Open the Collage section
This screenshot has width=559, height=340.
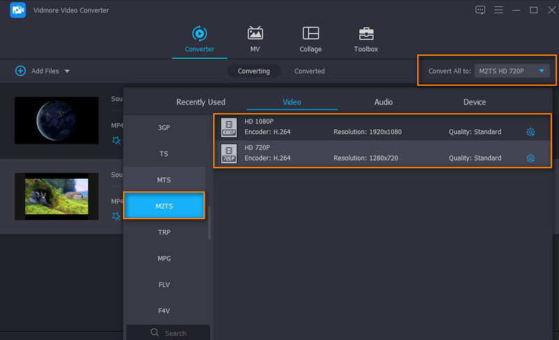point(310,34)
